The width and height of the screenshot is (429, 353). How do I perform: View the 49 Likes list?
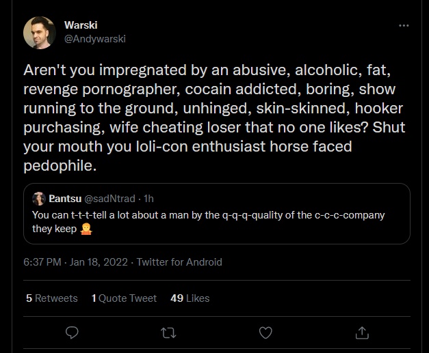pos(190,298)
